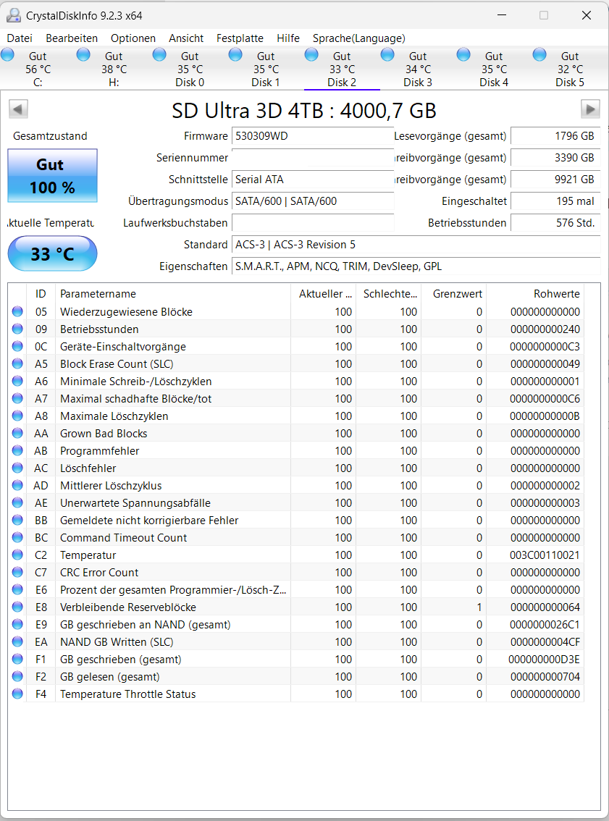Click status icon of Maximale Löschzyklen row
The image size is (609, 821).
17,416
